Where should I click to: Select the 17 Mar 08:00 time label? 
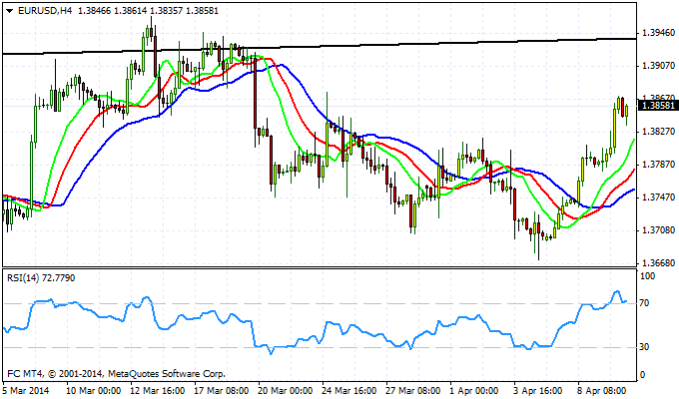pos(222,391)
